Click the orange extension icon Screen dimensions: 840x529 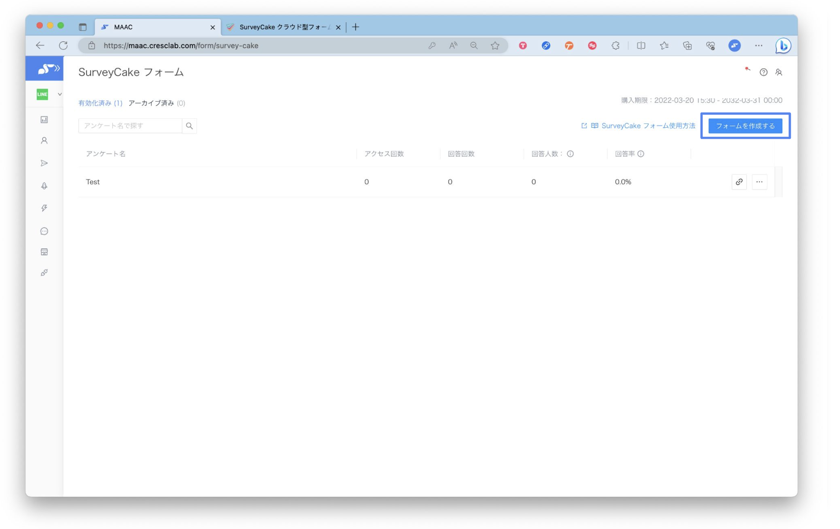569,45
